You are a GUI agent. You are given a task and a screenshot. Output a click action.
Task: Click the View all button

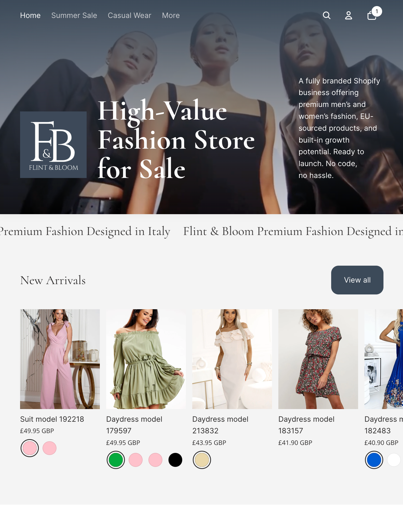click(357, 280)
